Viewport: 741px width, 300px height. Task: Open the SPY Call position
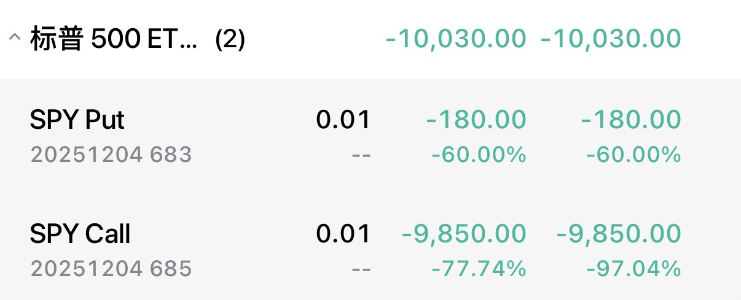pyautogui.click(x=80, y=234)
